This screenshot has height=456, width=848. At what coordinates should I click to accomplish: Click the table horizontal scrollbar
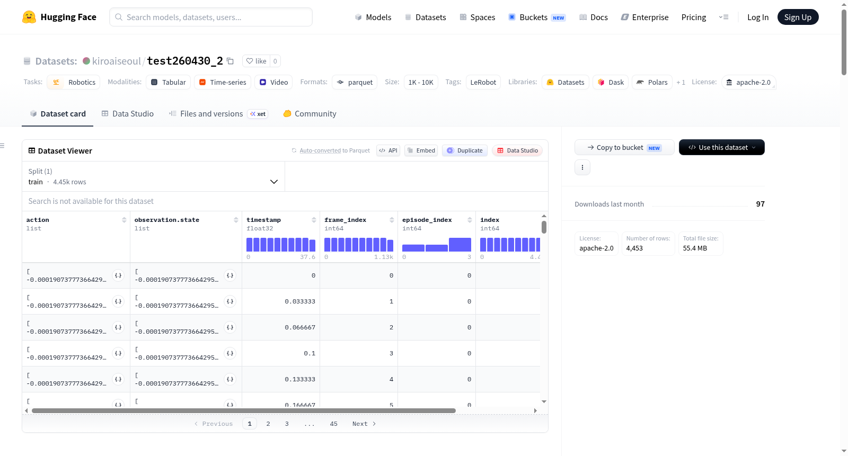(244, 410)
